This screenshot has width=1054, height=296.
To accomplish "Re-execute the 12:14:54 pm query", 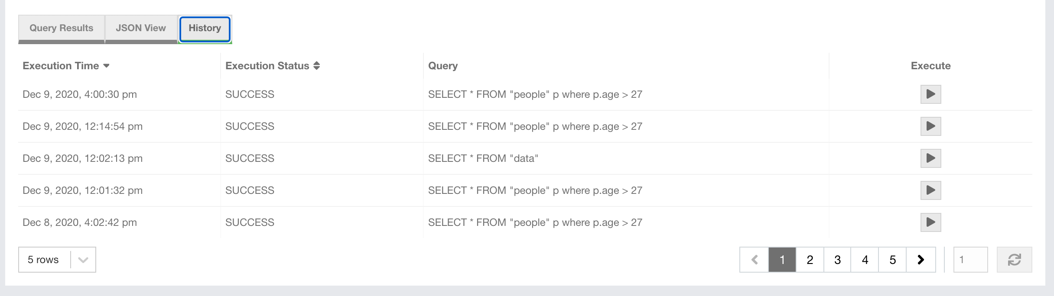I will [930, 126].
